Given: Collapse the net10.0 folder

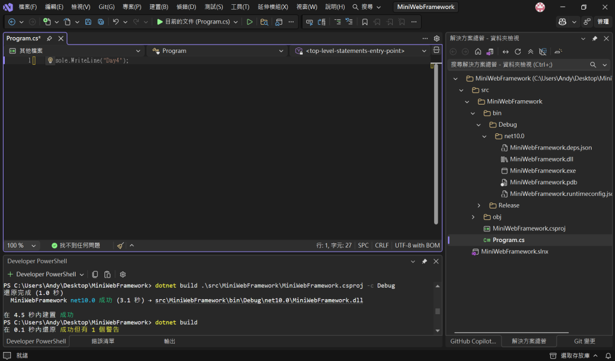Looking at the screenshot, I should point(485,136).
